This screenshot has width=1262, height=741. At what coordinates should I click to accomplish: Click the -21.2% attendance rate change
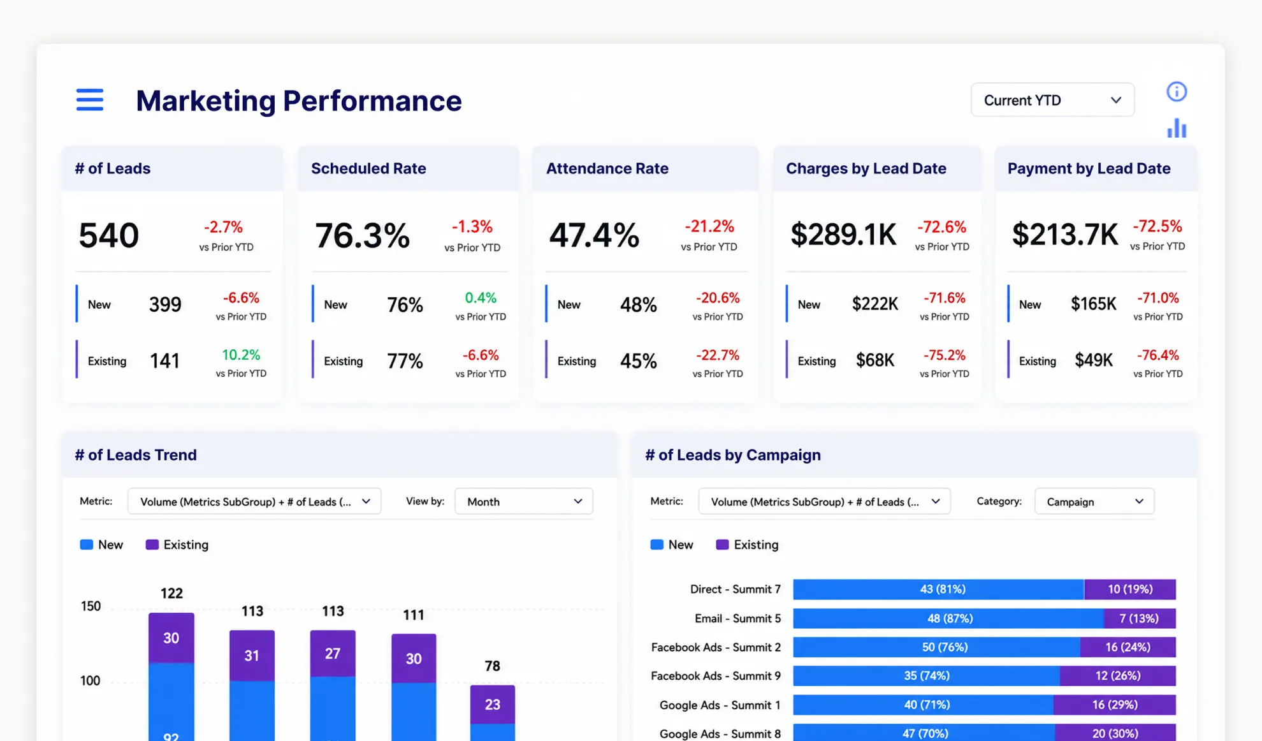[x=709, y=226]
